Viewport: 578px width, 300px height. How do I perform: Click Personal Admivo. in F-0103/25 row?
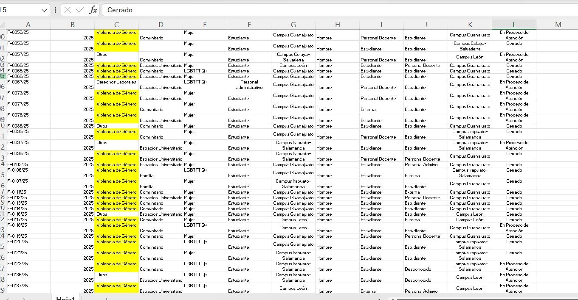[x=426, y=164]
